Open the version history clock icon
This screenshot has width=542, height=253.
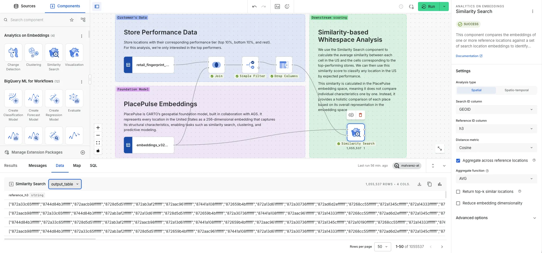pos(401,6)
